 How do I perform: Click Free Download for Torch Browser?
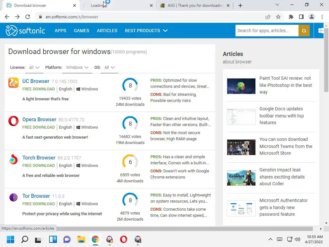(x=39, y=165)
